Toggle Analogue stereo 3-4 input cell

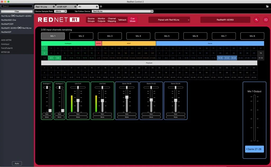click(51, 58)
